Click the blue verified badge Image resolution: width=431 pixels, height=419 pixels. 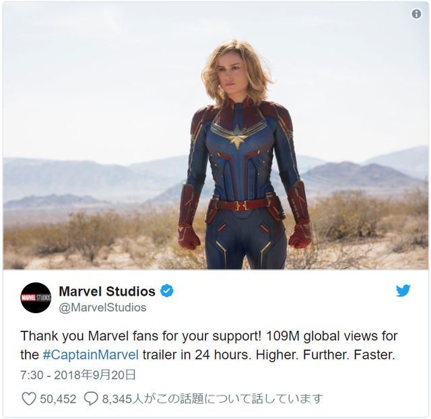pyautogui.click(x=166, y=291)
